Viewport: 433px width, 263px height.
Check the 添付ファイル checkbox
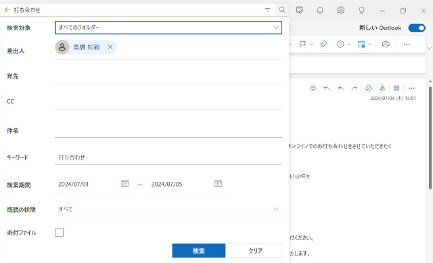point(59,233)
